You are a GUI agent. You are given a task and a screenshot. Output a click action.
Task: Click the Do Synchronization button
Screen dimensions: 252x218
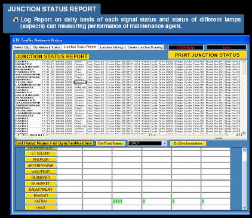[188, 143]
